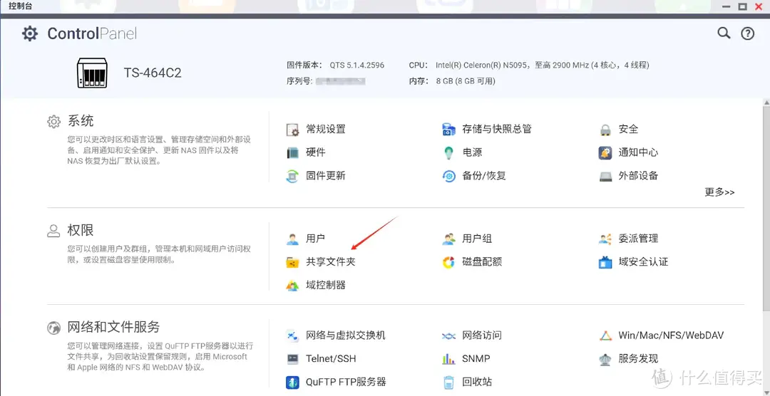Open the 通知中心 bell icon
The image size is (770, 396).
point(605,152)
